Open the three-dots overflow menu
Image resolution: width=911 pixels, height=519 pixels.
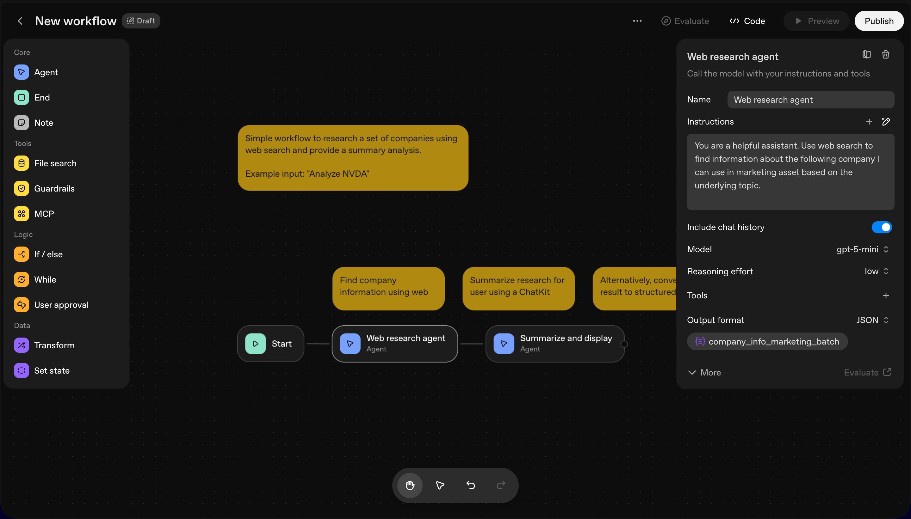tap(637, 21)
